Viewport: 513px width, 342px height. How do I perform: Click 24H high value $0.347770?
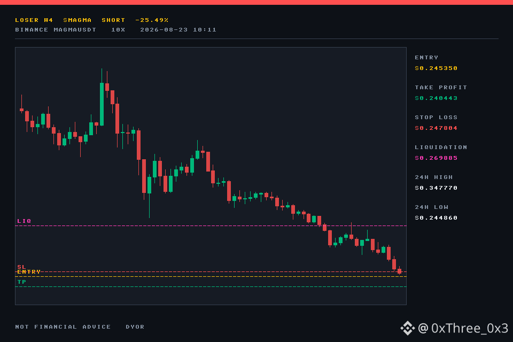coord(436,188)
